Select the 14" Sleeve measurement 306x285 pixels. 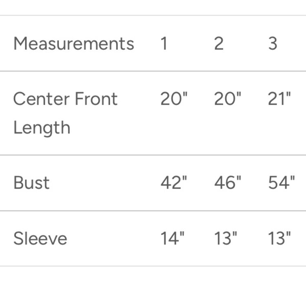[x=172, y=239]
